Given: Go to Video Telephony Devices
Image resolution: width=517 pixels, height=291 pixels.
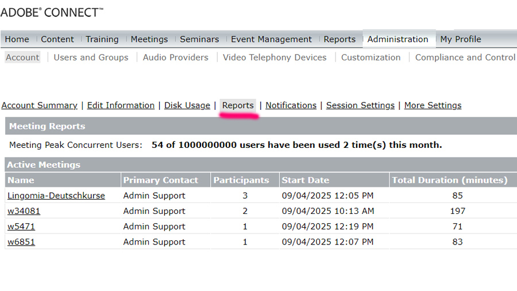Looking at the screenshot, I should 275,58.
